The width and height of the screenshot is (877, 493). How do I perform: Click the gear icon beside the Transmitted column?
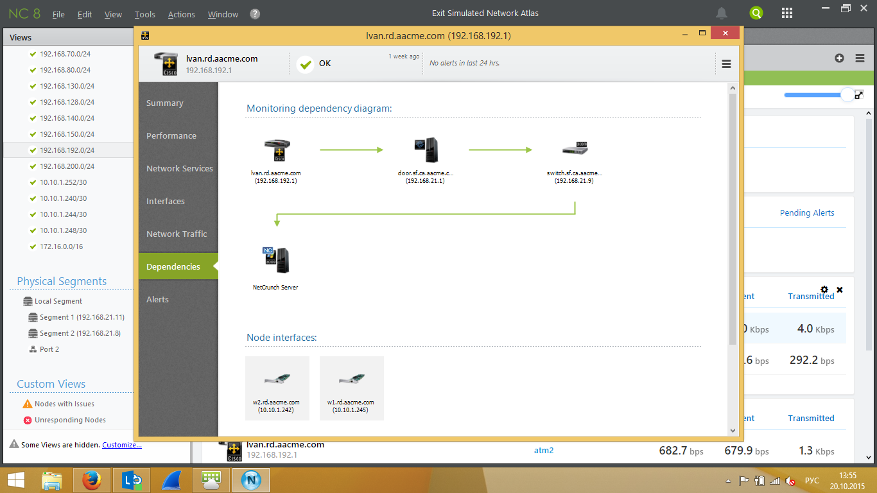click(x=825, y=290)
